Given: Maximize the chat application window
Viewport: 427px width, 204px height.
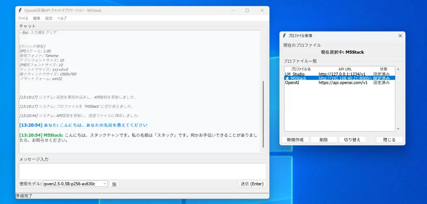Looking at the screenshot, I should click(247, 10).
